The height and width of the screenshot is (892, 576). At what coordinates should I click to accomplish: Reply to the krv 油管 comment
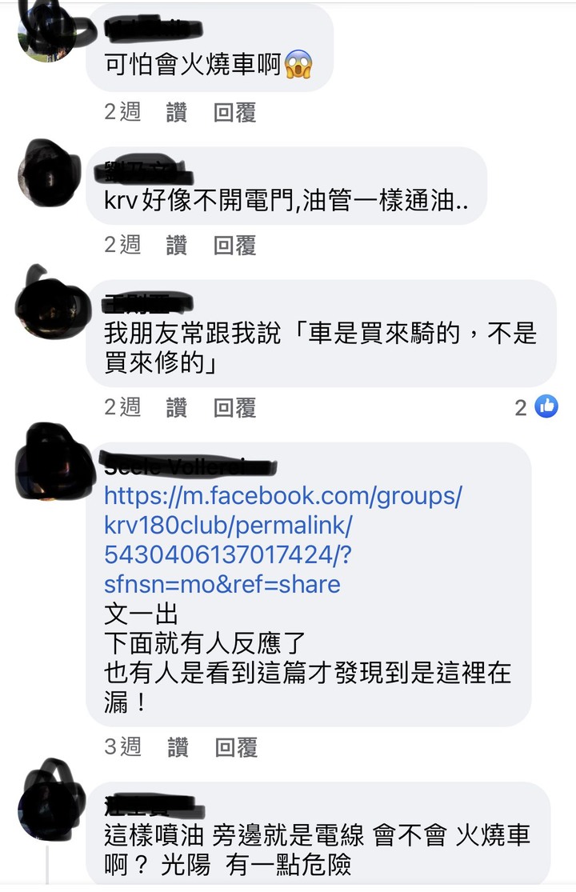click(x=234, y=245)
